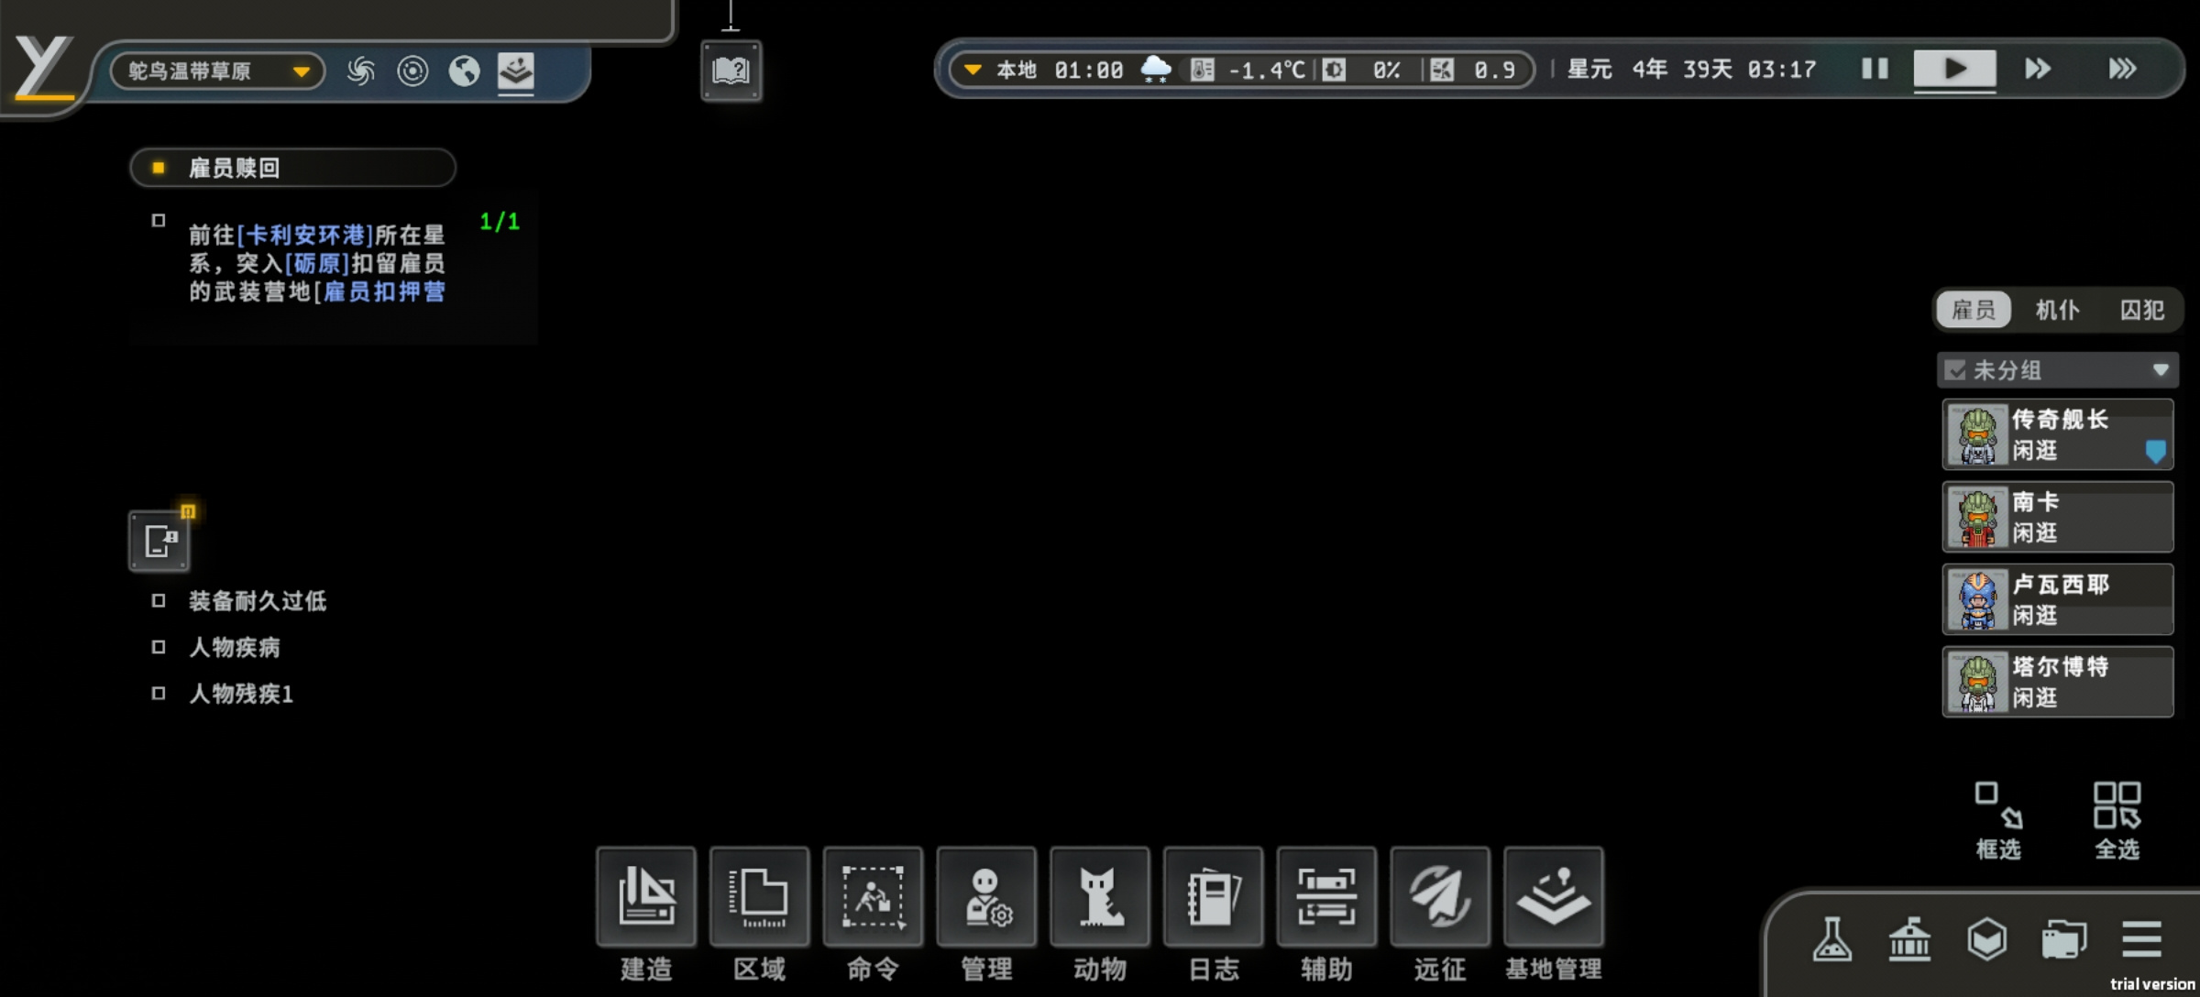Open 鸵鸟温带草原 location dropdown
2200x997 pixels.
(217, 71)
